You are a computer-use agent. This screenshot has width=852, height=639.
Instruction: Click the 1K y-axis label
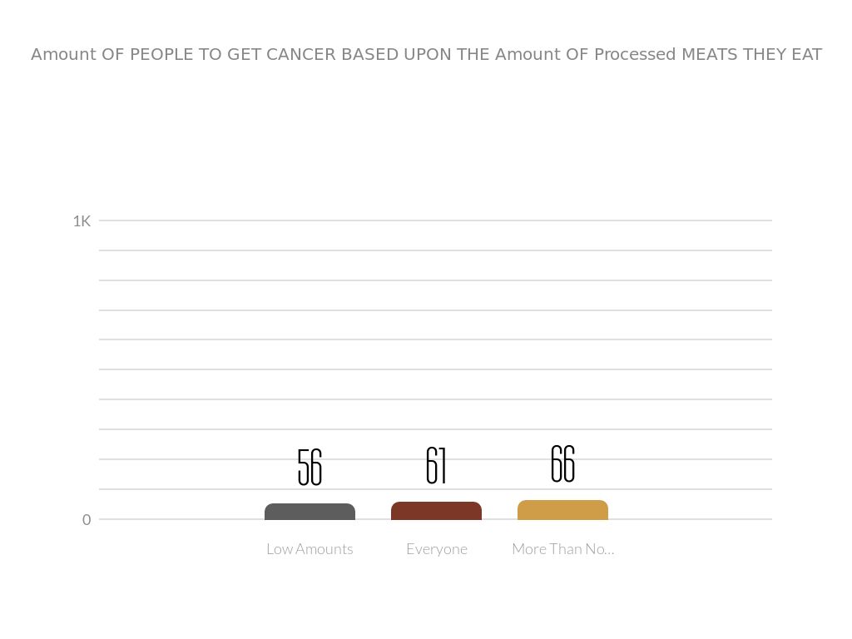pyautogui.click(x=82, y=221)
